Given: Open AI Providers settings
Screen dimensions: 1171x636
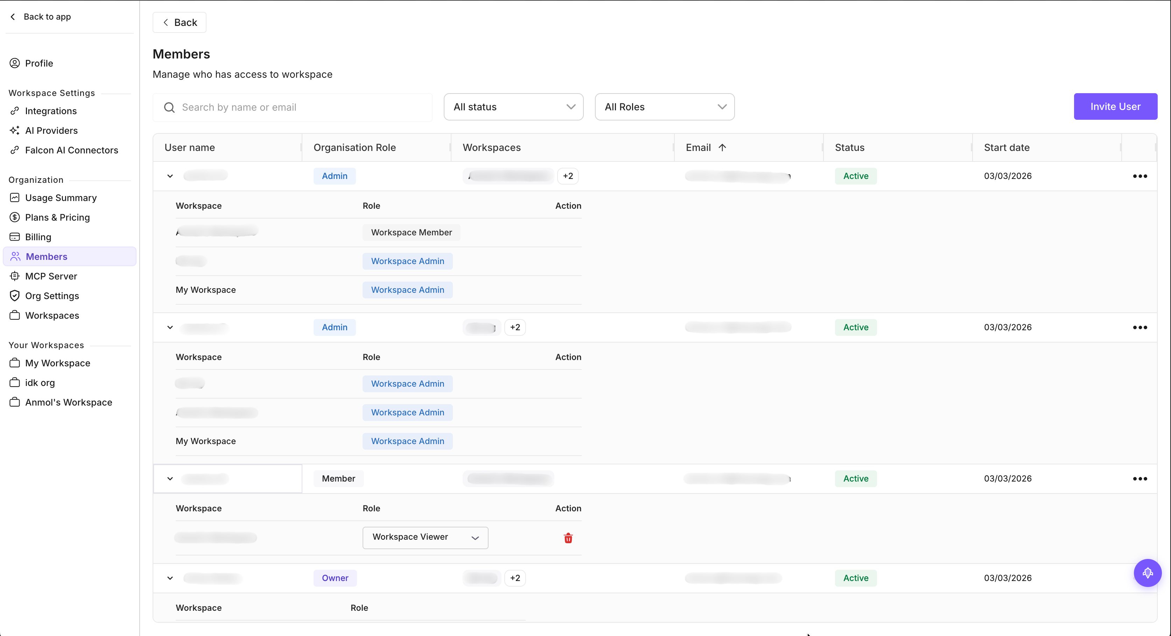Looking at the screenshot, I should tap(51, 131).
